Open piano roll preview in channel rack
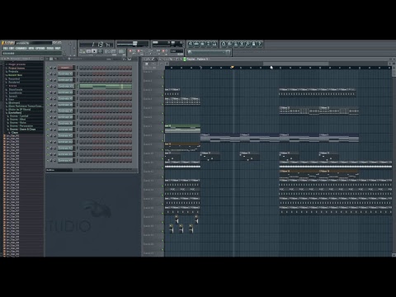 tap(106, 87)
